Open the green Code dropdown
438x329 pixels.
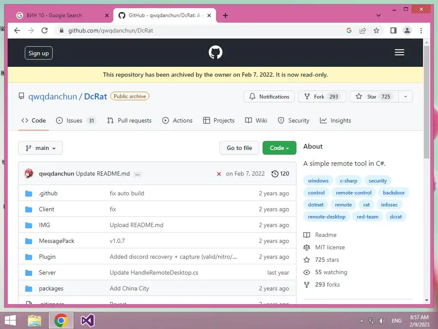[x=279, y=148]
